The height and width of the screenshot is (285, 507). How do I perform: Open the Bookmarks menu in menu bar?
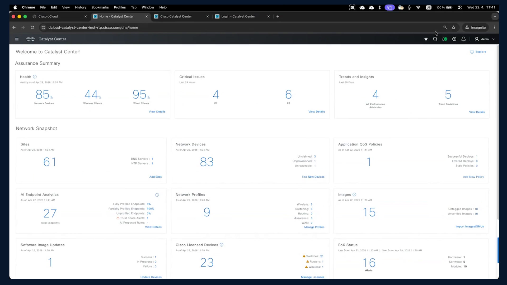(100, 7)
